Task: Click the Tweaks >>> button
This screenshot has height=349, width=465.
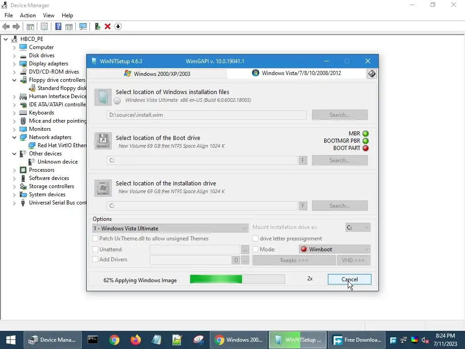Action: [x=294, y=260]
